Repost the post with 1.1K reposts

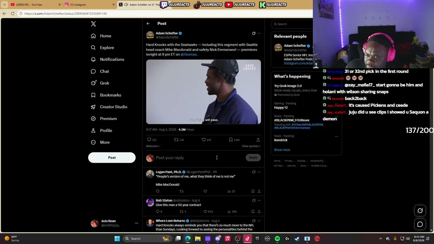tap(179, 140)
